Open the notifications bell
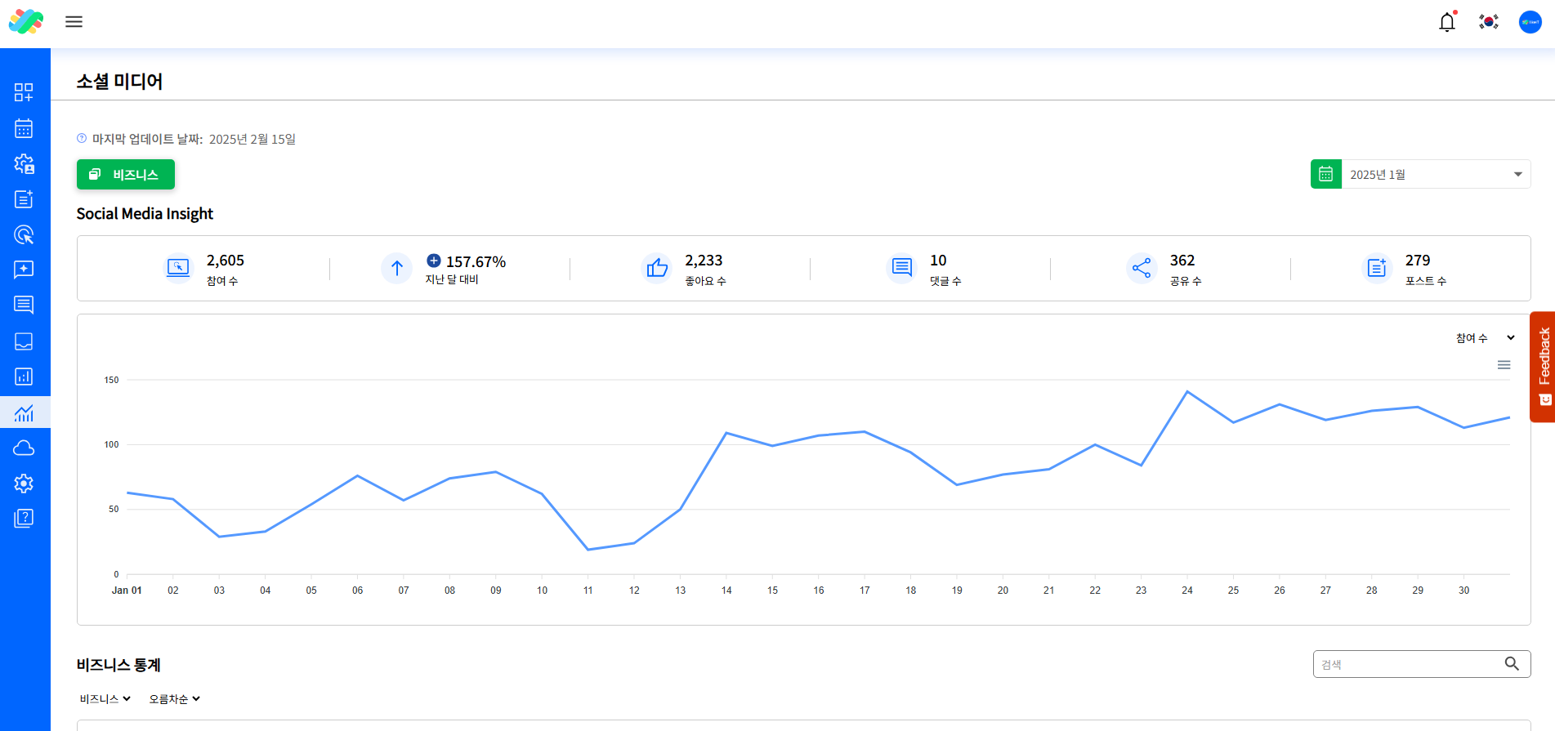Image resolution: width=1555 pixels, height=731 pixels. 1447,22
